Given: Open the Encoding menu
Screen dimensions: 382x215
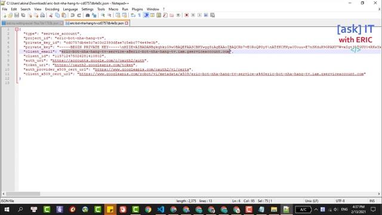Looking at the screenshot, I should pos(52,10).
